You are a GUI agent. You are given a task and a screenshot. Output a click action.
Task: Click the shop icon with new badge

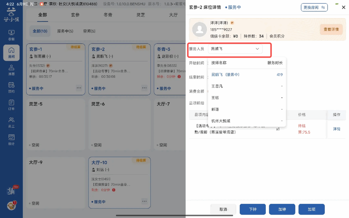tap(12, 190)
